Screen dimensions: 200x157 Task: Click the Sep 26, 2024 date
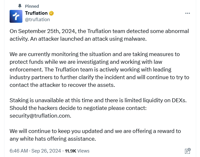[46, 151]
